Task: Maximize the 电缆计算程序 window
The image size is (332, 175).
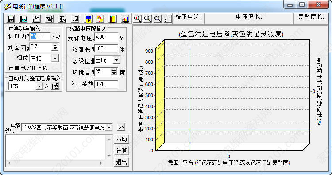Action: click(302, 5)
